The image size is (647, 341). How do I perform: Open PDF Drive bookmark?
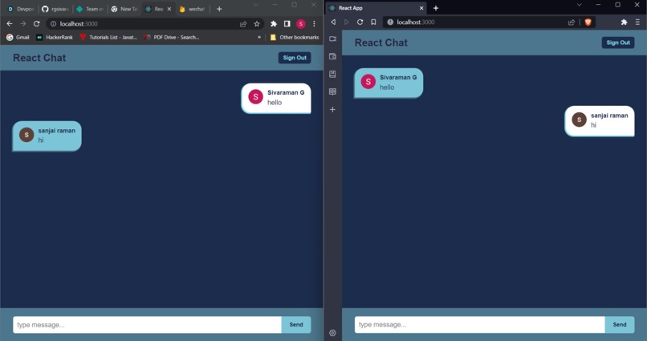(x=172, y=37)
